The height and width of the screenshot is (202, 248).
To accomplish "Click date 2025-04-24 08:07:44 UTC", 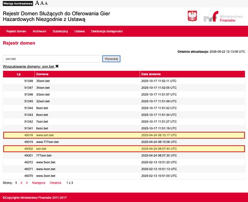I will [159, 149].
